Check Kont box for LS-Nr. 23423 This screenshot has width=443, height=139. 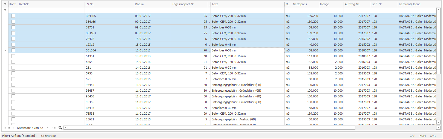coord(13,39)
